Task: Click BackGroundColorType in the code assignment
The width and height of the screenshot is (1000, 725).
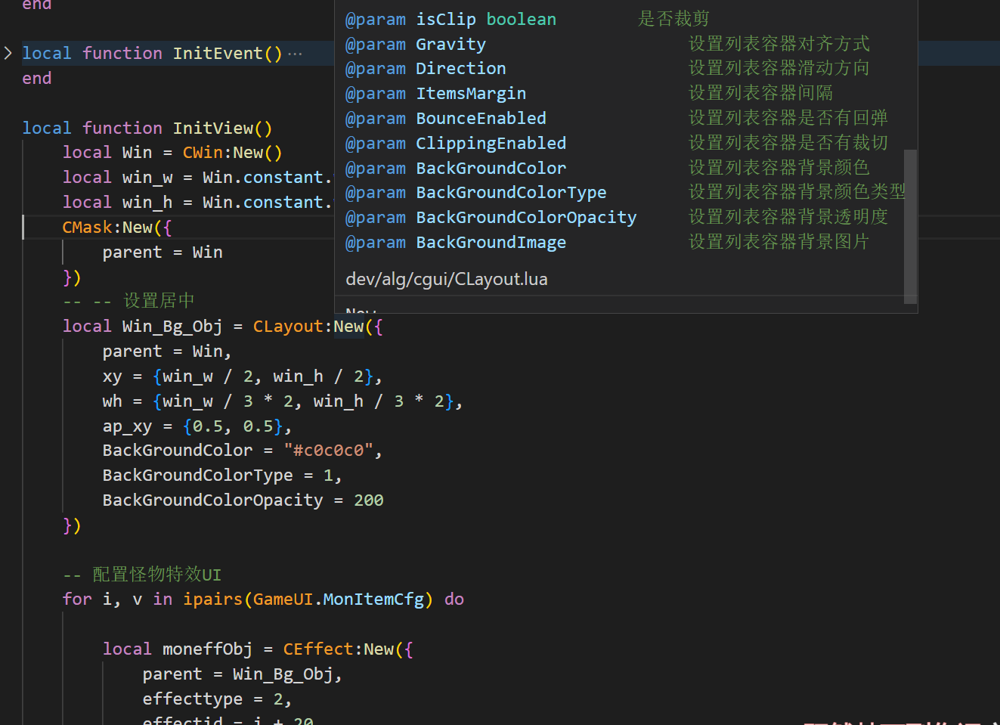Action: click(198, 476)
